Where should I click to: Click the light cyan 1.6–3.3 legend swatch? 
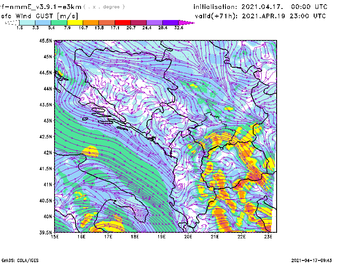click(27, 23)
